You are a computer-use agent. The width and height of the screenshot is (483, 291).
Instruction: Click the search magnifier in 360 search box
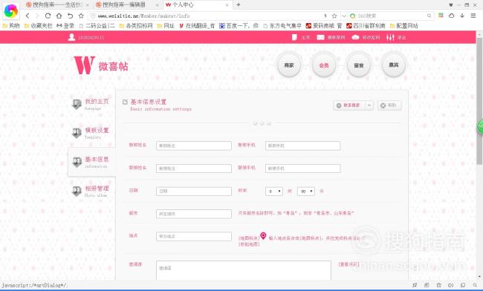coord(429,16)
